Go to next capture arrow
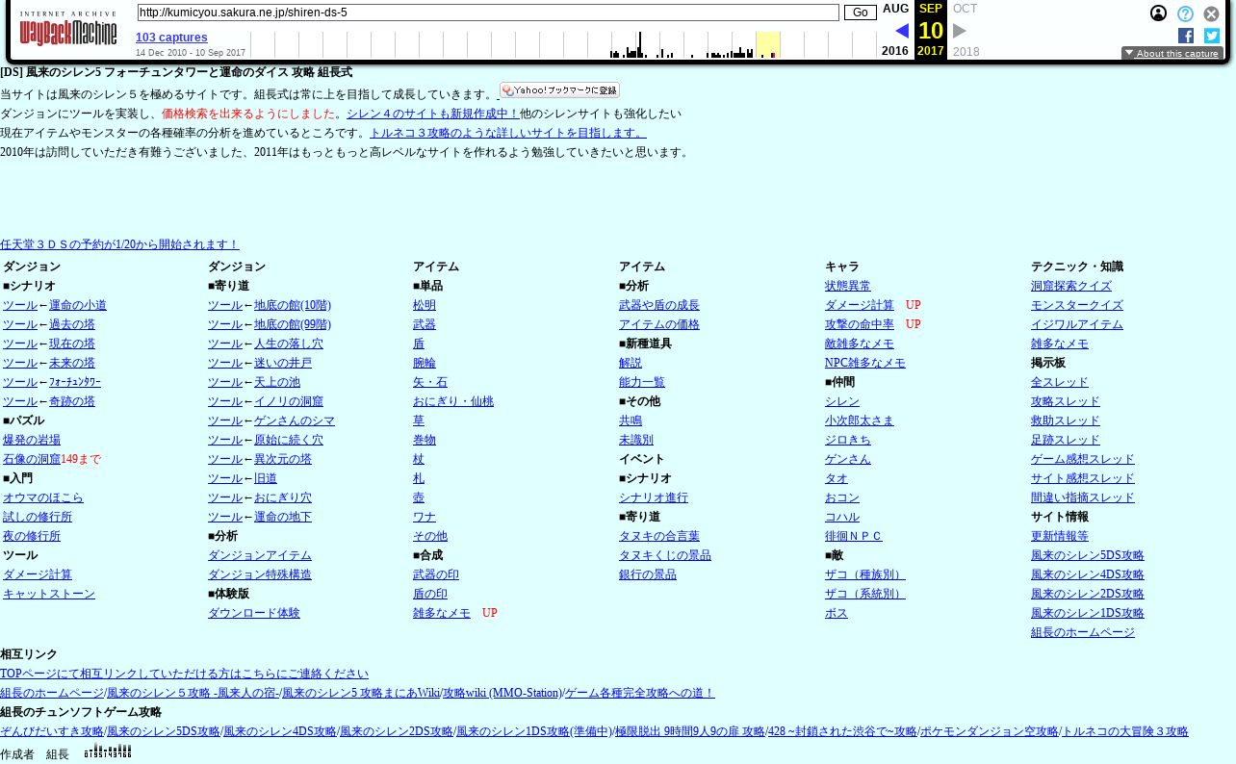Screen dimensions: 1236x764 tap(960, 31)
